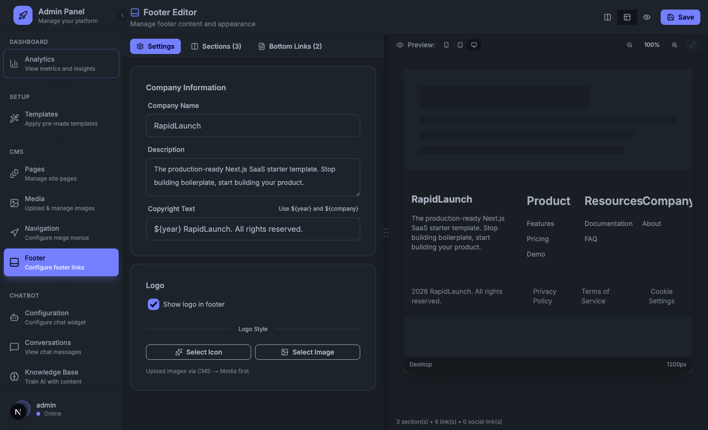Screen dimensions: 708x430
Task: Click Demo link in footer preview
Action: [x=536, y=254]
